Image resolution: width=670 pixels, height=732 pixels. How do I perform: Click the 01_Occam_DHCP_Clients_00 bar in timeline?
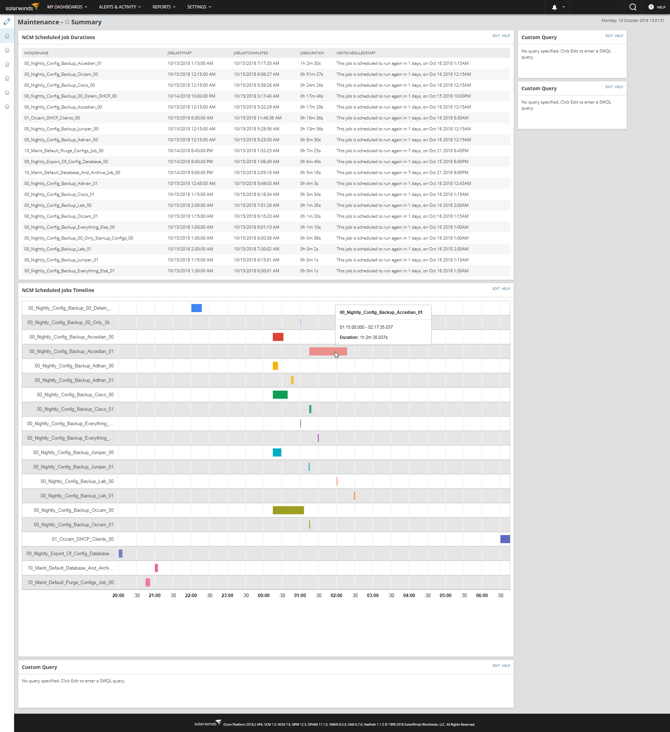pyautogui.click(x=505, y=539)
